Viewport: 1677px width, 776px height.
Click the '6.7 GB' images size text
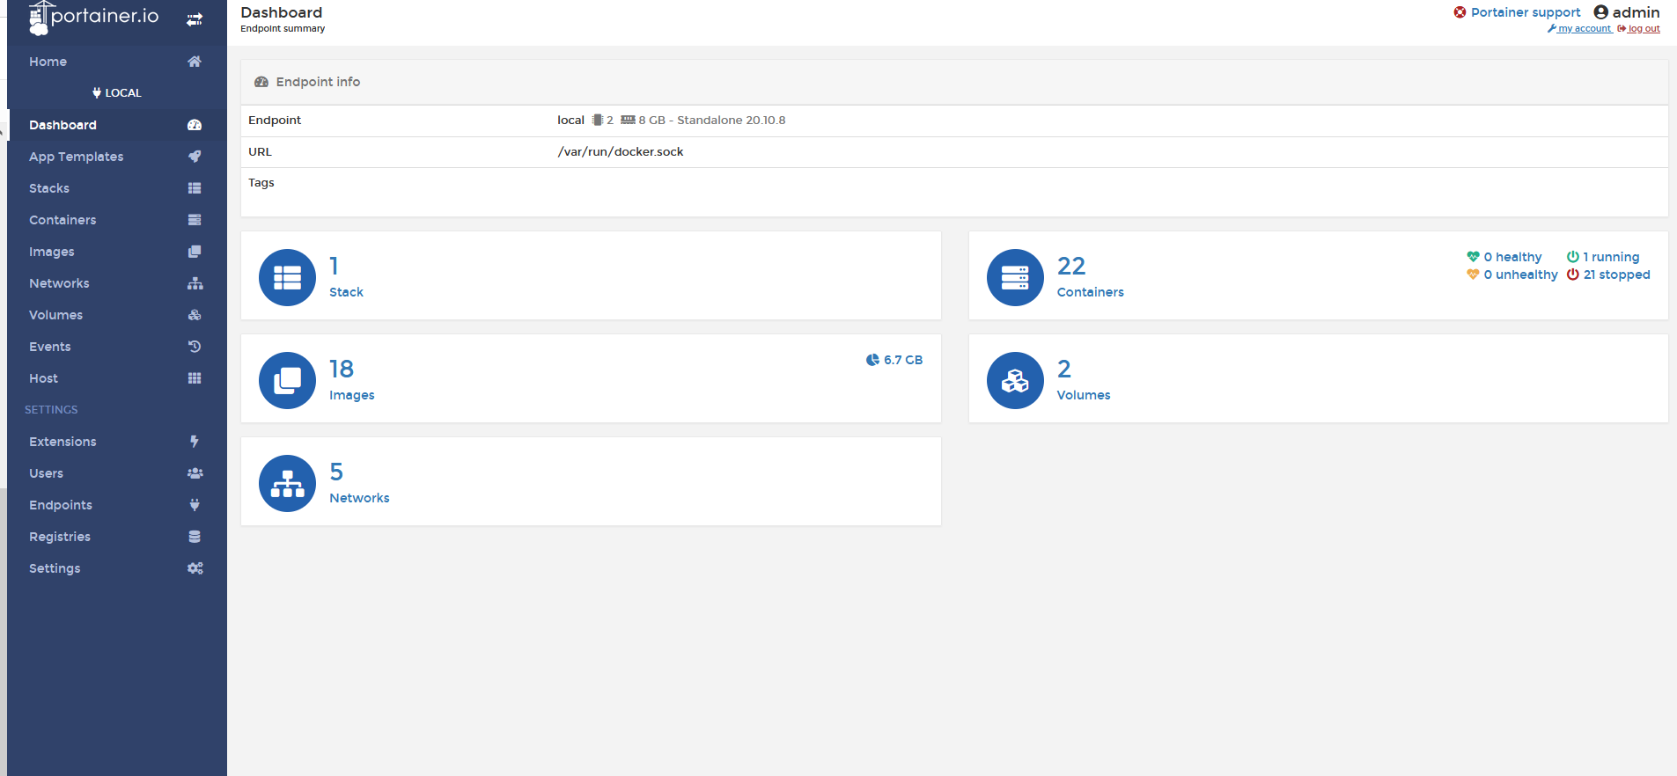[903, 360]
